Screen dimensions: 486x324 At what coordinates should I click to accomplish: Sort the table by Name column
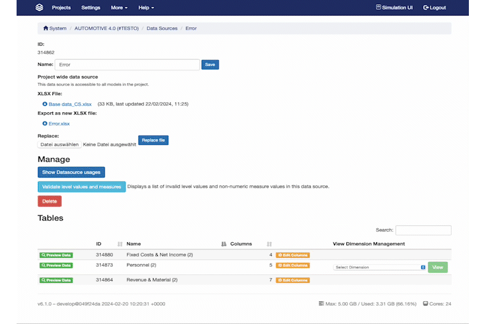tap(223, 244)
